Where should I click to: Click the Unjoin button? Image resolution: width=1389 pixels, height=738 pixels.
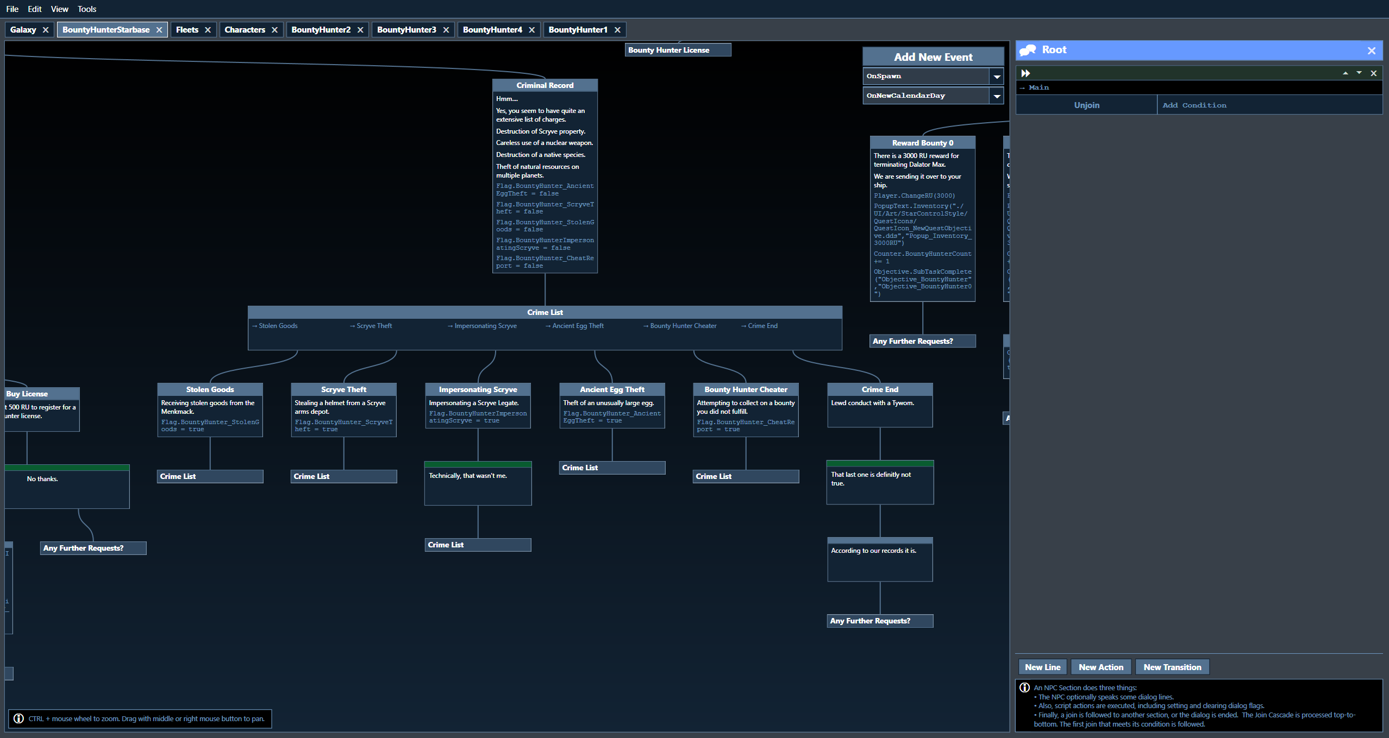pyautogui.click(x=1086, y=105)
